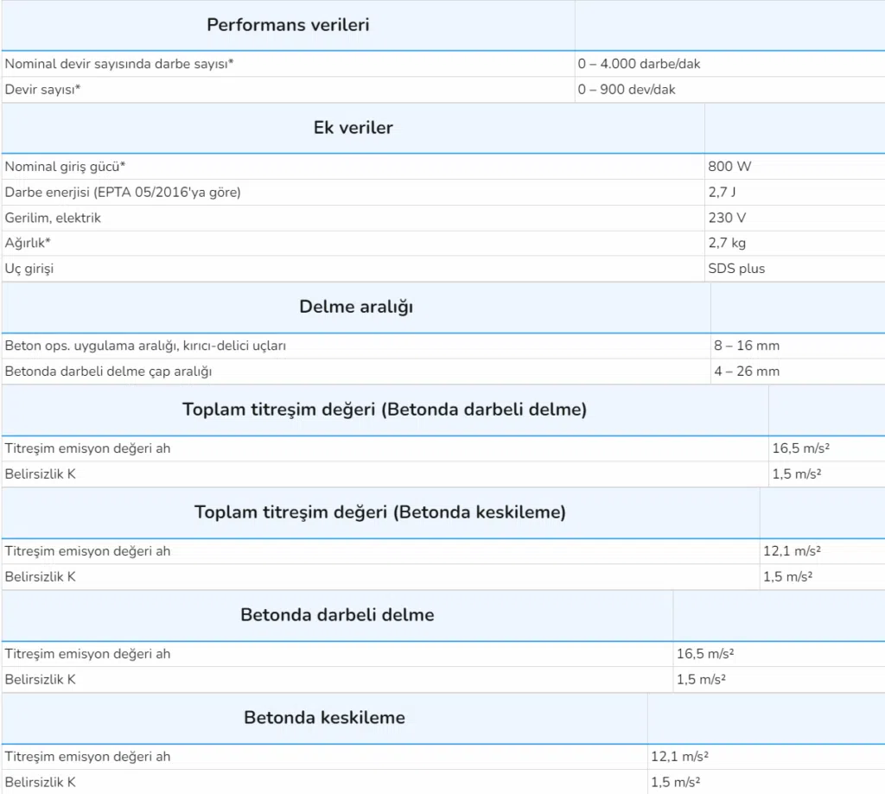Select the 0 – 900 dev/dak value
Viewport: 885px width, 794px height.
(x=627, y=90)
